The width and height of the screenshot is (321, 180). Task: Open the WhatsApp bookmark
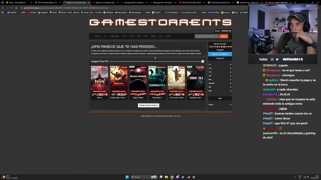(x=108, y=12)
